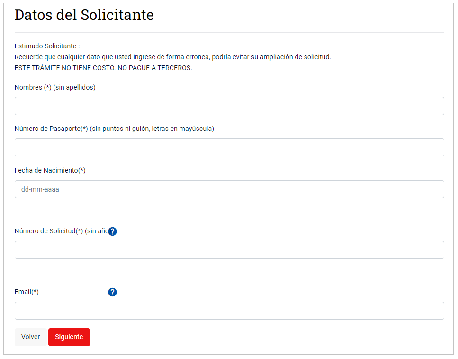Select the 'Nombres (*) (sin apellidos)' label
Image resolution: width=458 pixels, height=359 pixels.
pyautogui.click(x=55, y=87)
